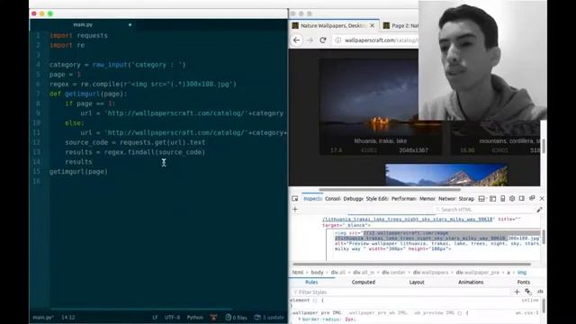Click the lithuania, trakai, lake wallpaper thumbnail
Screen dimensions: 576x324
pyautogui.click(x=380, y=98)
